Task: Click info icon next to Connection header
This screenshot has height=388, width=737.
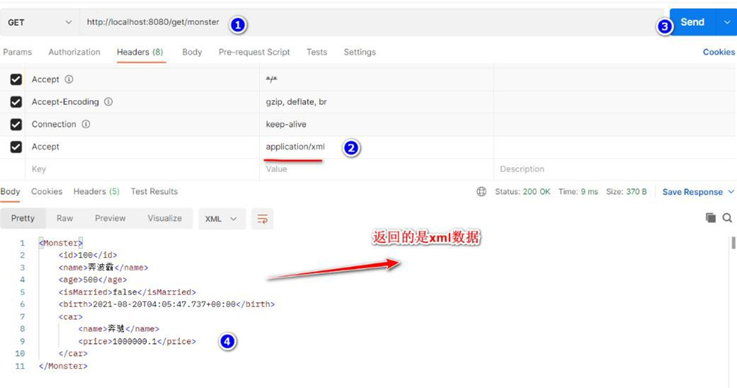Action: click(86, 124)
